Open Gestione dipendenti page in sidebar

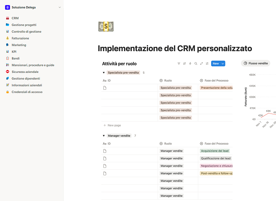point(26,78)
